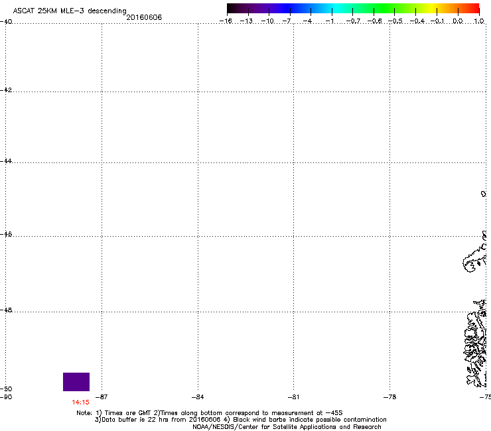Click the red 14:15 time label
Viewport: 491px width, 431px height.
(x=80, y=402)
